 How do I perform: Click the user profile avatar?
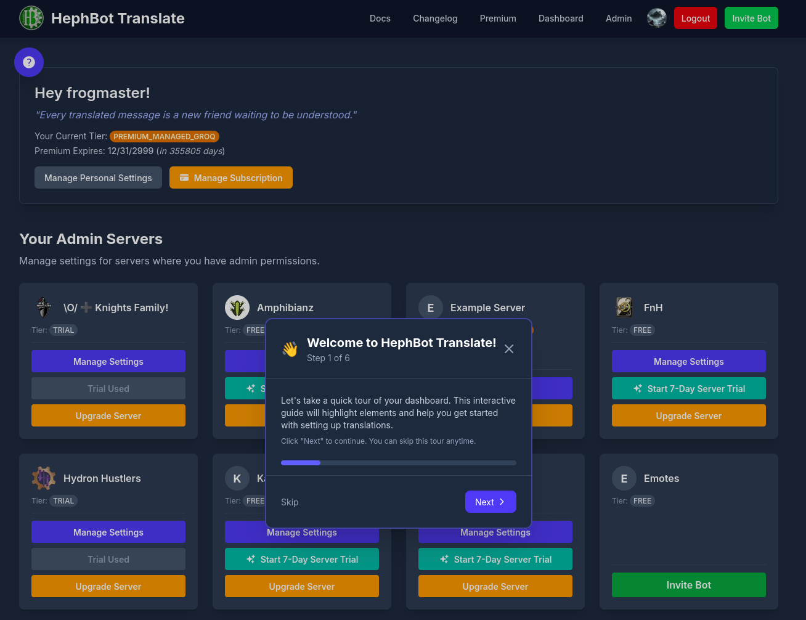point(656,18)
